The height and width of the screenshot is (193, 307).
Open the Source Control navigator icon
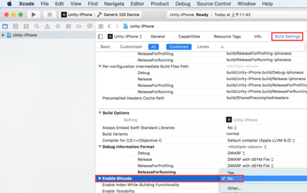[16, 26]
